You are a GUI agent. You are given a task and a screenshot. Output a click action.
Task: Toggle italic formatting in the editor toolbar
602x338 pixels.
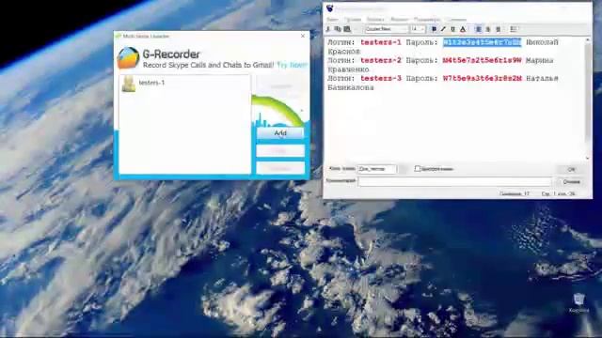click(443, 29)
